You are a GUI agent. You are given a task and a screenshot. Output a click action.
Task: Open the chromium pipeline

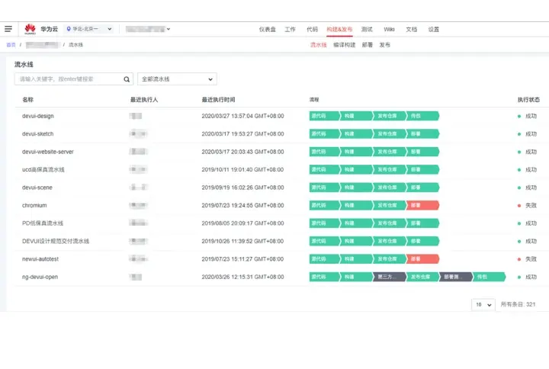34,205
